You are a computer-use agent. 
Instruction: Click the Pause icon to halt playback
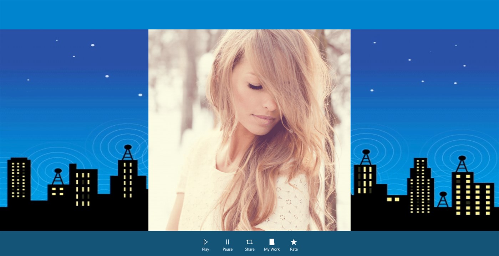tap(228, 242)
